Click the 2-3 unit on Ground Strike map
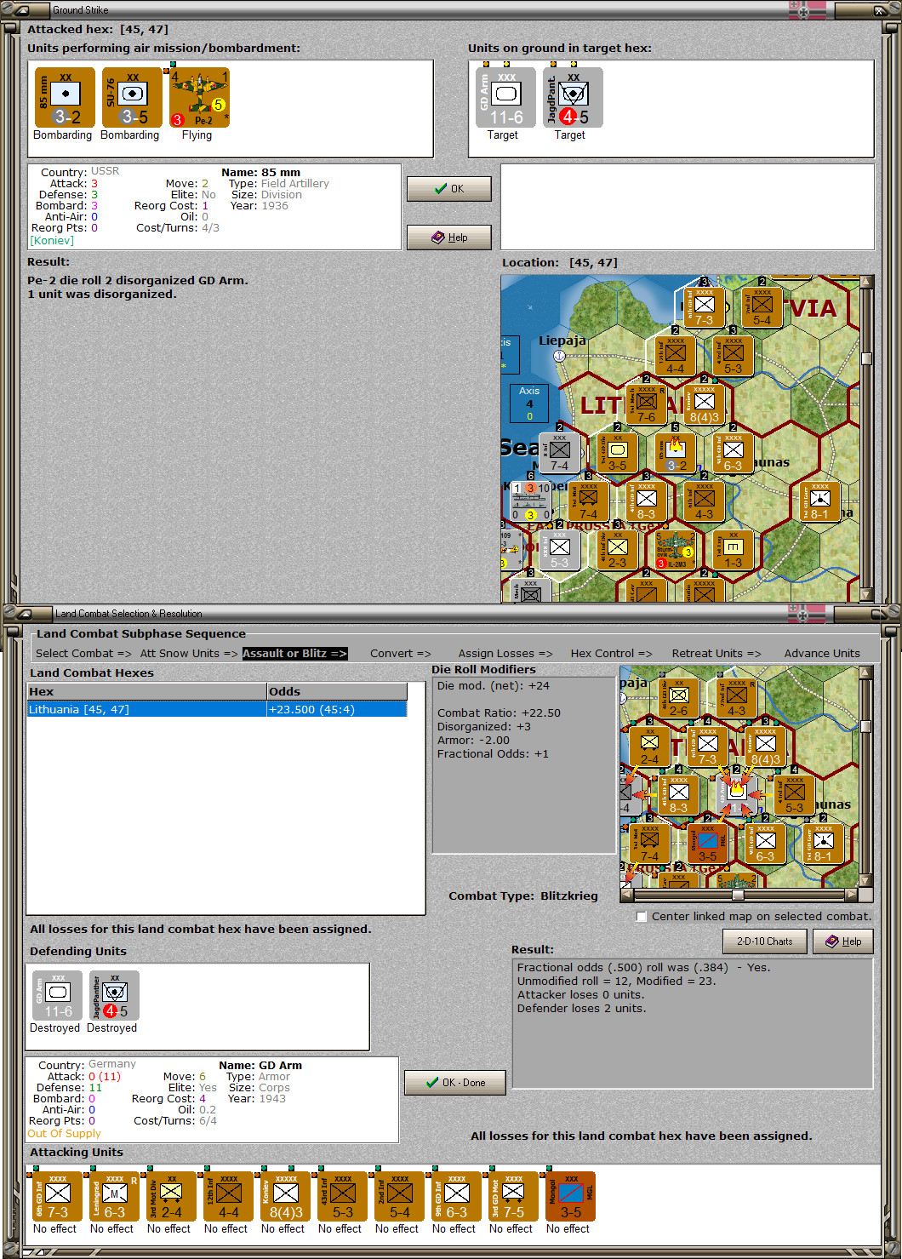The width and height of the screenshot is (902, 1259). pyautogui.click(x=617, y=550)
